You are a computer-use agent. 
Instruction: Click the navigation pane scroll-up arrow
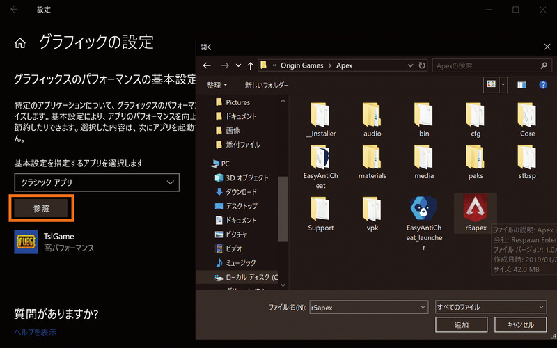click(283, 101)
